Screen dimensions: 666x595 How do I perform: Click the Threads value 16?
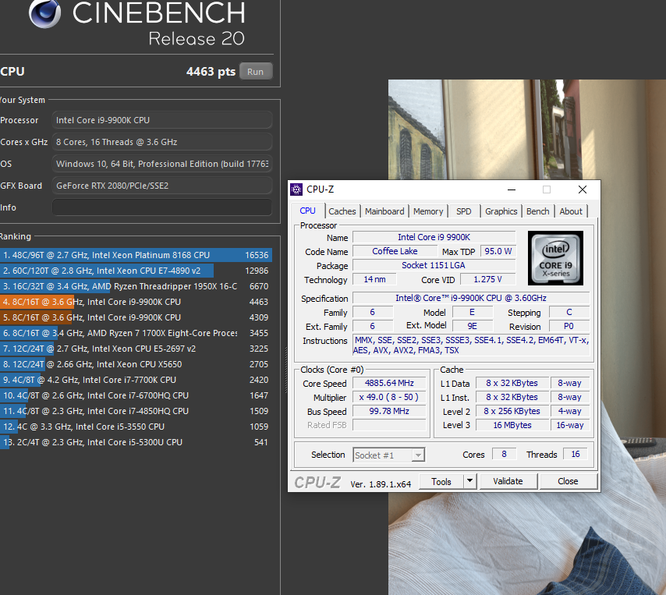click(575, 454)
